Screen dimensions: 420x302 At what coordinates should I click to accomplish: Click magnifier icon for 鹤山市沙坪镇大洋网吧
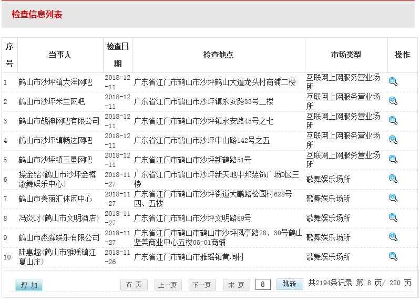tap(393, 81)
